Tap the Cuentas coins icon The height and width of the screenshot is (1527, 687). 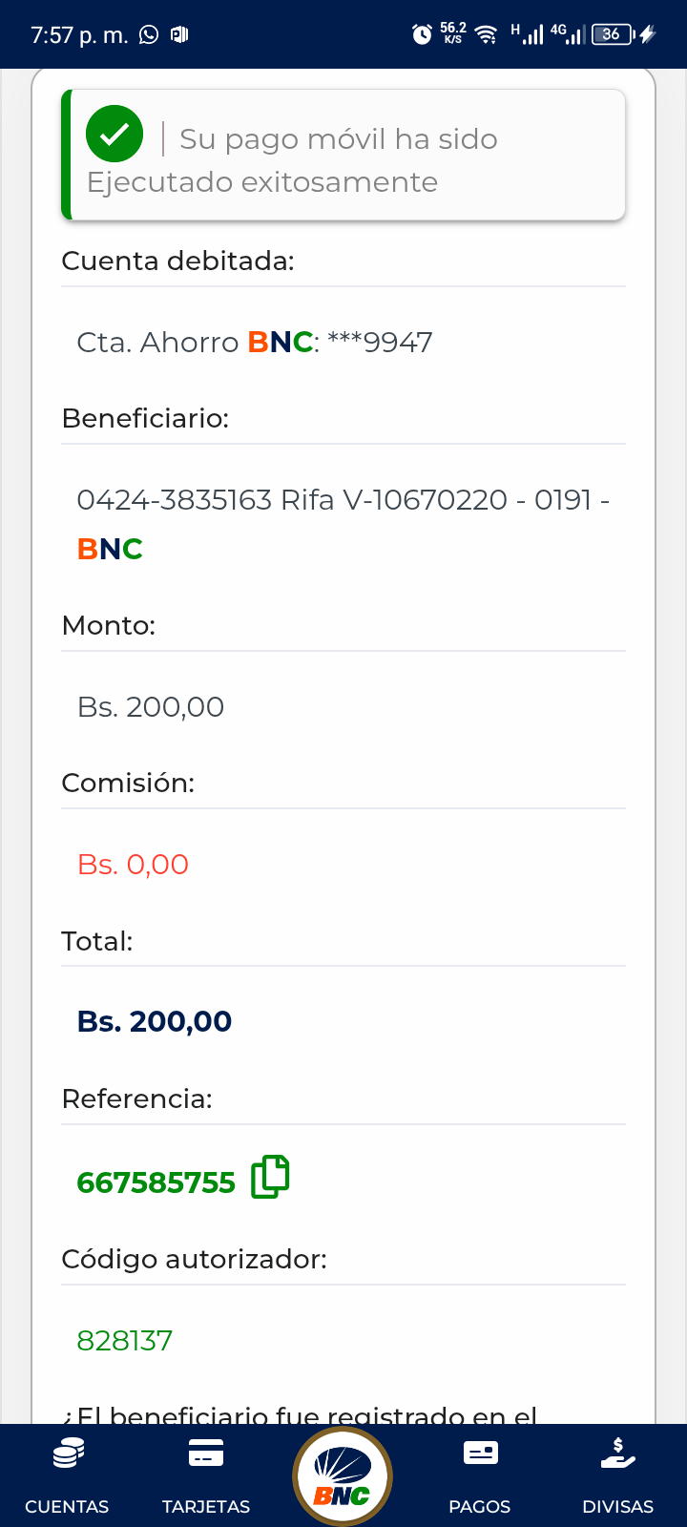click(x=67, y=1454)
